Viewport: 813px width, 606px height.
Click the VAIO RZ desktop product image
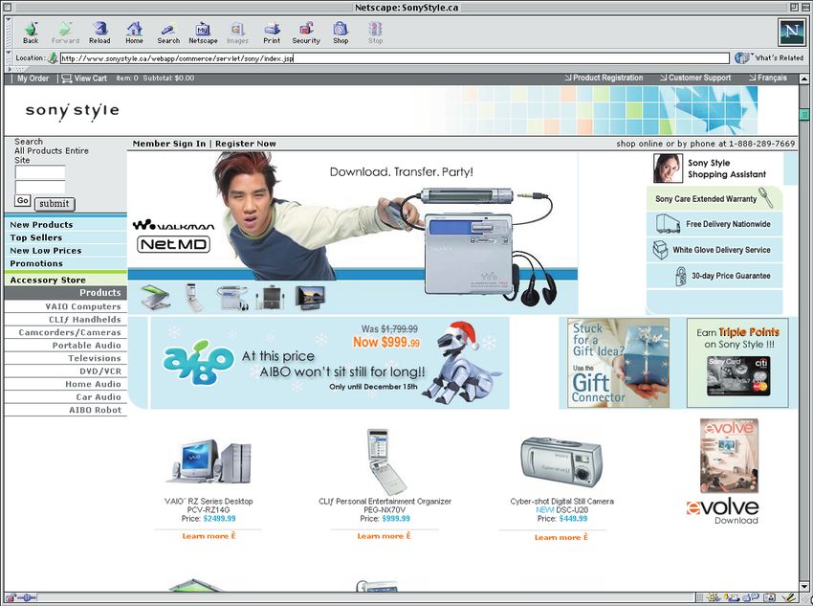pyautogui.click(x=209, y=461)
